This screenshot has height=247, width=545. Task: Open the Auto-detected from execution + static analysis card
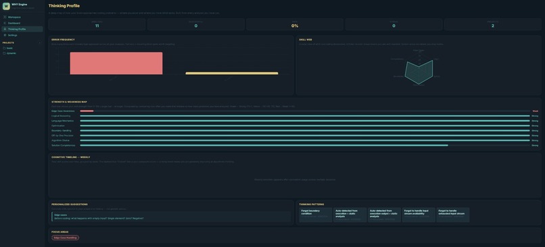pos(350,215)
